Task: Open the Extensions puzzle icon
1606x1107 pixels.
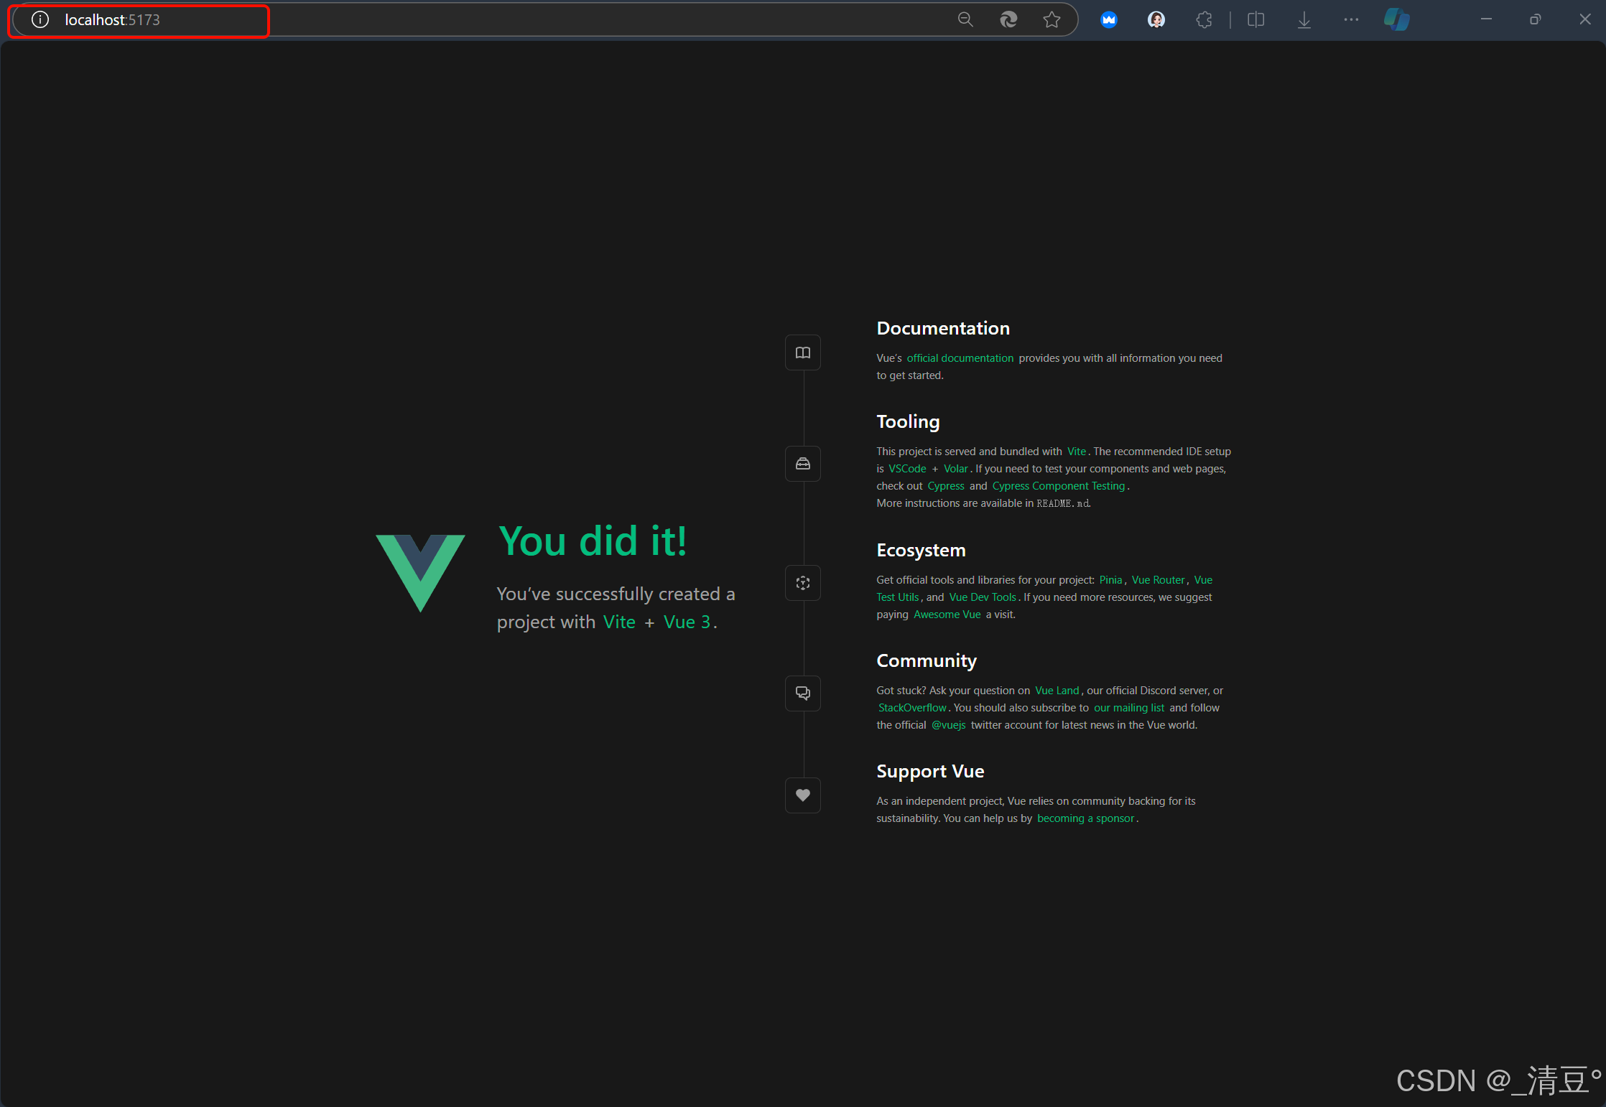Action: pyautogui.click(x=1204, y=20)
